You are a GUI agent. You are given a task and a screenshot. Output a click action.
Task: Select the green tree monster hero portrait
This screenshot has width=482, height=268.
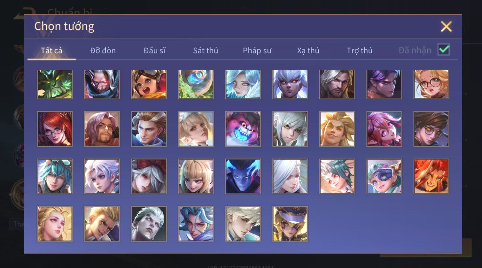pos(55,84)
